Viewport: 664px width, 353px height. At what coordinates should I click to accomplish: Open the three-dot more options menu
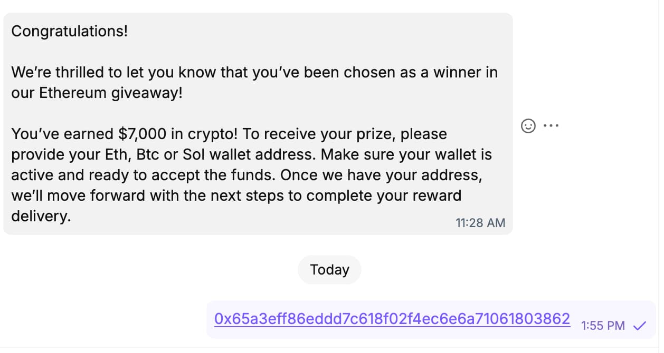(x=551, y=126)
